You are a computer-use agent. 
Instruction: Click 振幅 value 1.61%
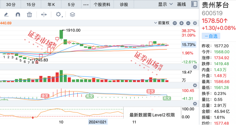coord(220,117)
